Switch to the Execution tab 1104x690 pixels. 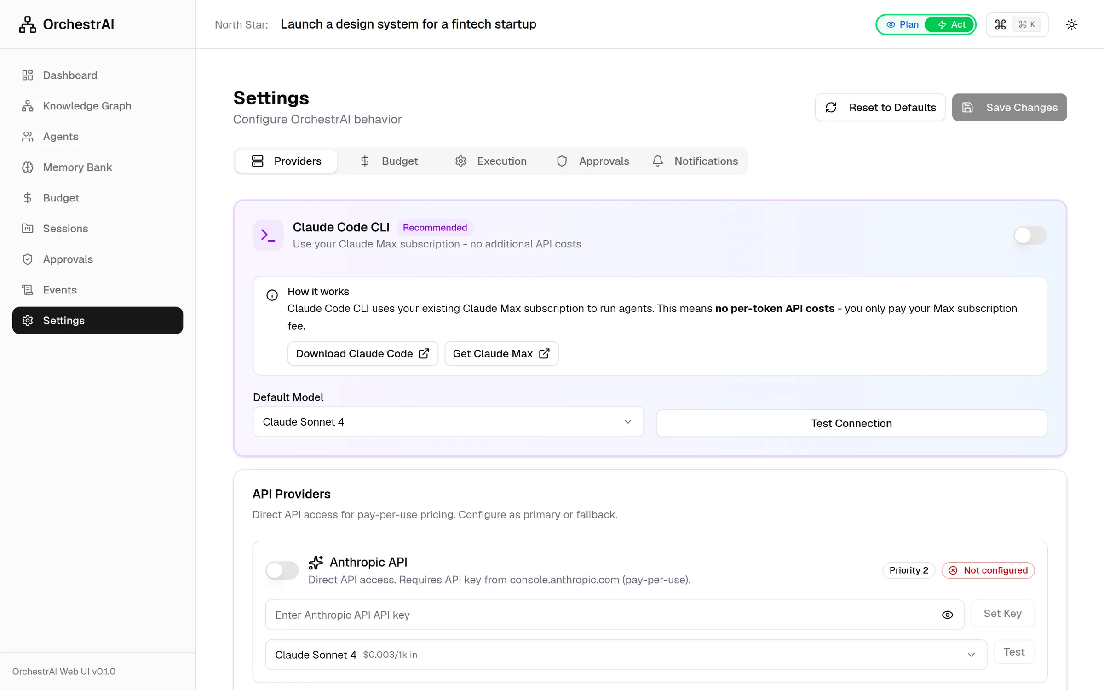click(491, 161)
